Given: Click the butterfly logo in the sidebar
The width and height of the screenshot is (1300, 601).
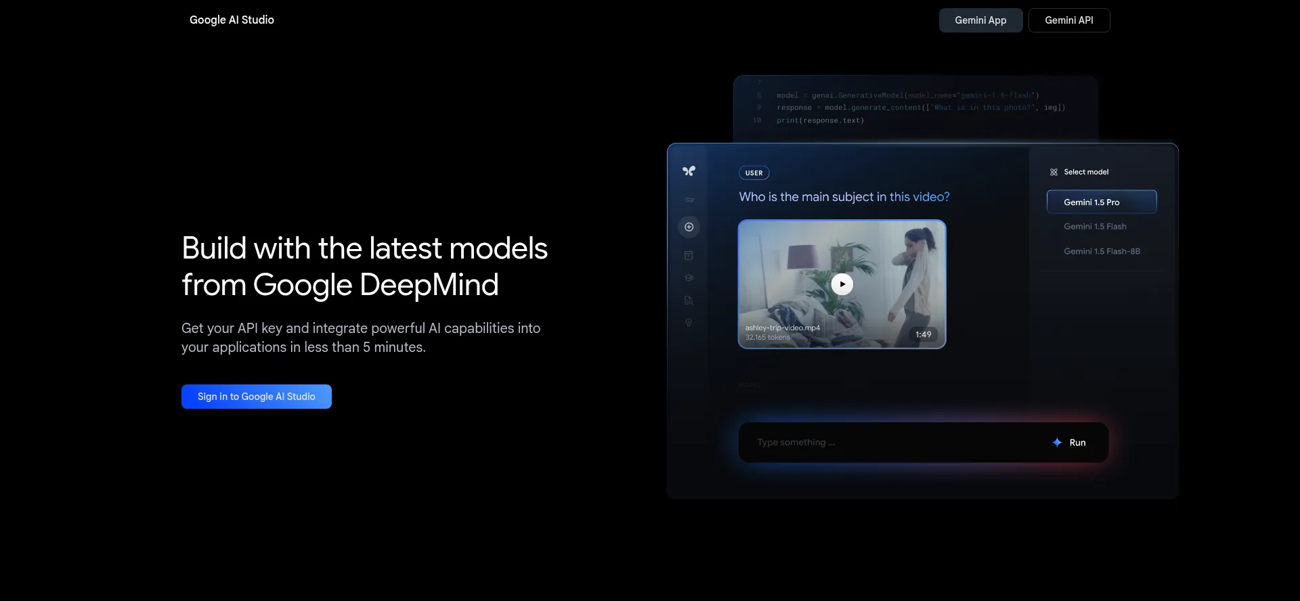Looking at the screenshot, I should 689,171.
